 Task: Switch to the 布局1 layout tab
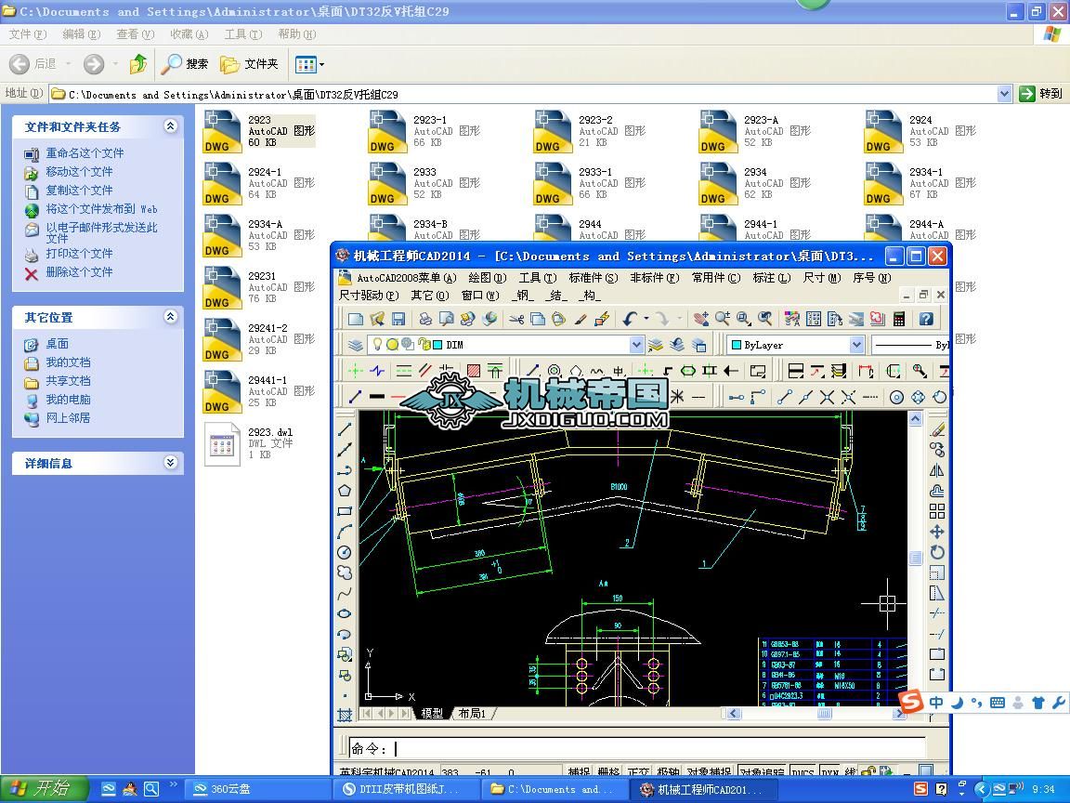[x=472, y=714]
